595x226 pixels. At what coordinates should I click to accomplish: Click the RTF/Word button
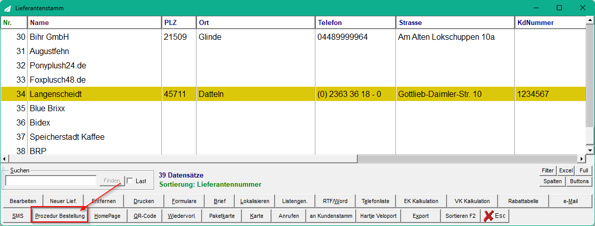[335, 201]
